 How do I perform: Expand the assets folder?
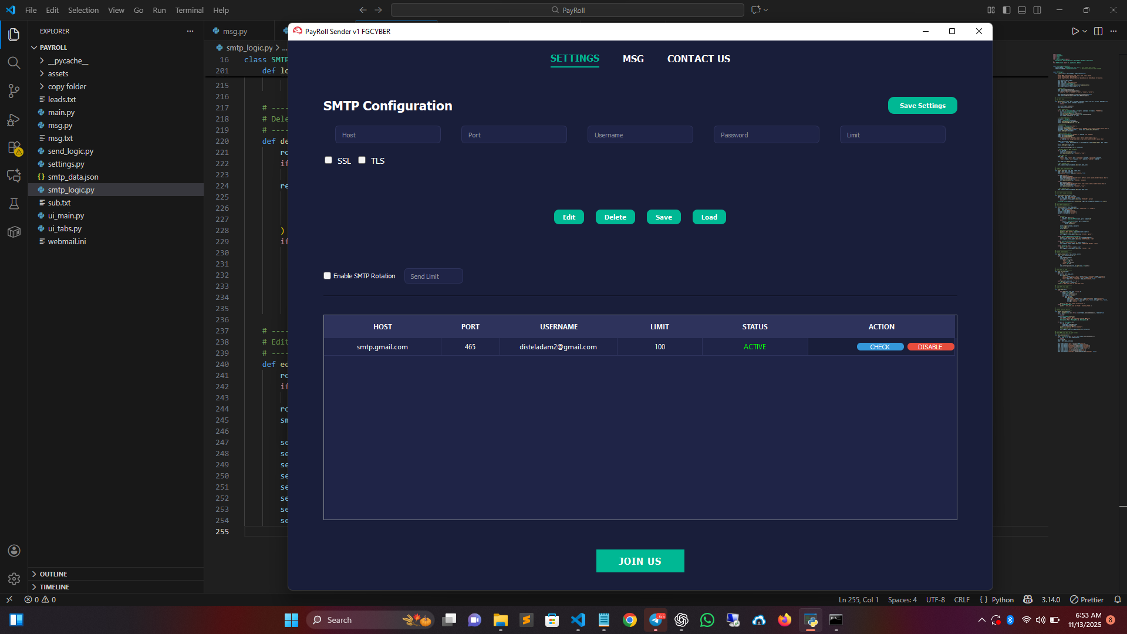click(x=58, y=73)
